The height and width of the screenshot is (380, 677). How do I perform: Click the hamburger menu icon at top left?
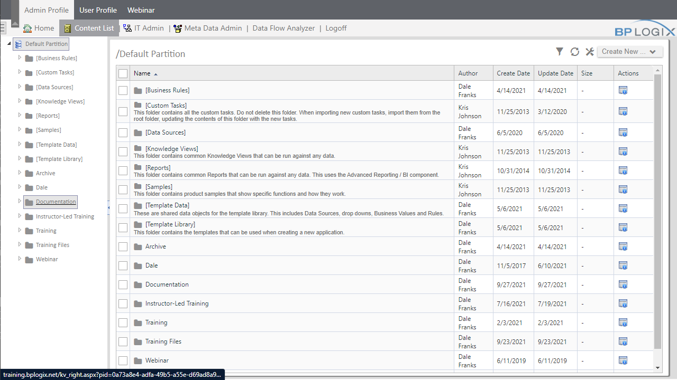point(3,27)
